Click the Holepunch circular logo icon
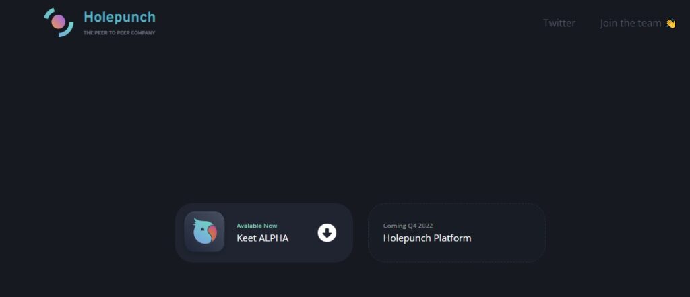 tap(59, 22)
